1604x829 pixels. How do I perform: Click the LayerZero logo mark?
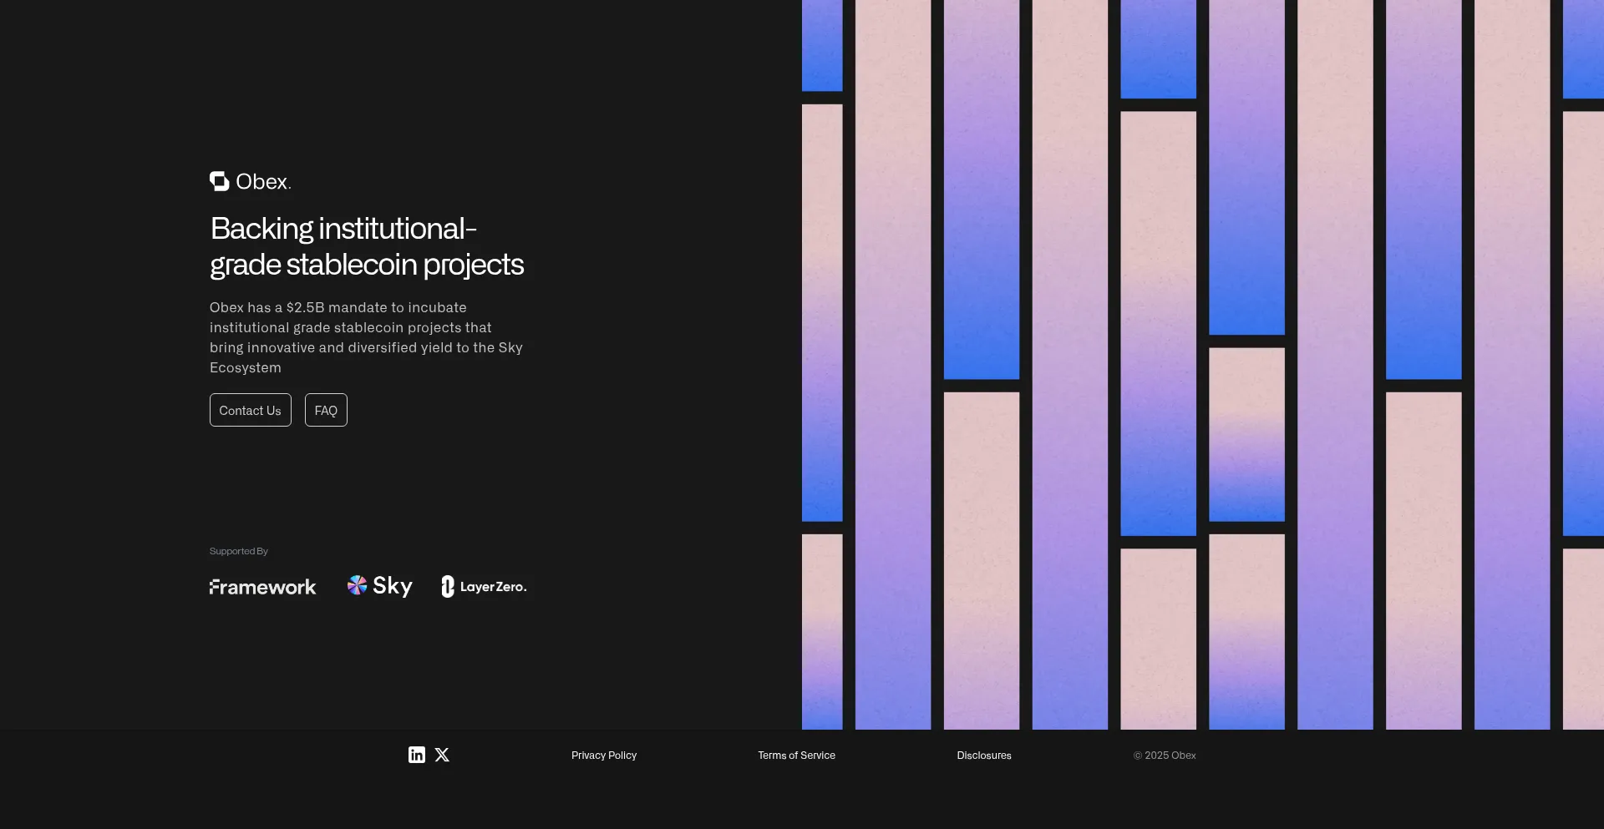tap(448, 587)
